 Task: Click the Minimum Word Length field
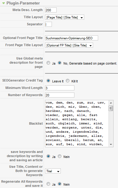pos(60,88)
